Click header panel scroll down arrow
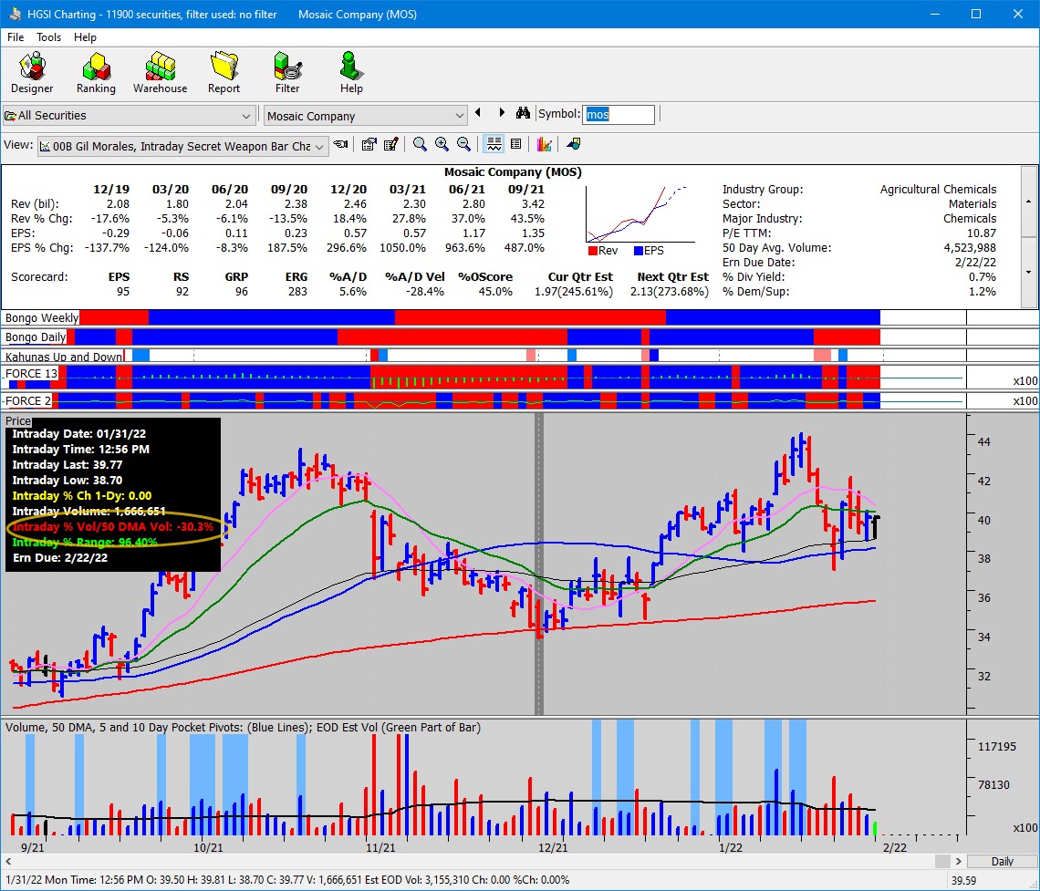 (x=1029, y=272)
